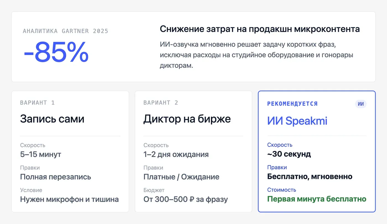Click the 5–15 минут value
The image size is (387, 224).
41,154
